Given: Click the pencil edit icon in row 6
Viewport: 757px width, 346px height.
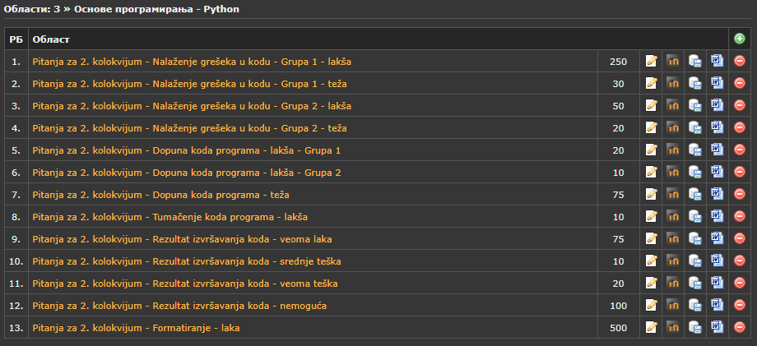Looking at the screenshot, I should (x=652, y=172).
